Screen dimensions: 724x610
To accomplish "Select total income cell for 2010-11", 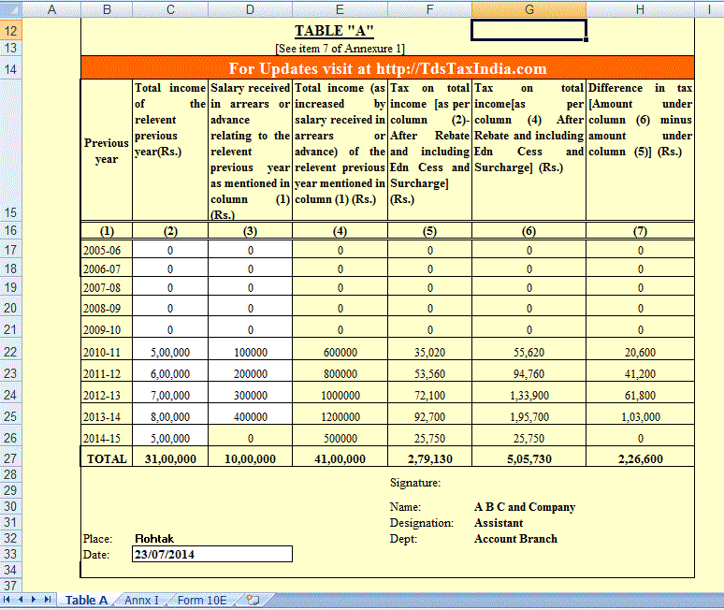I will tap(170, 352).
